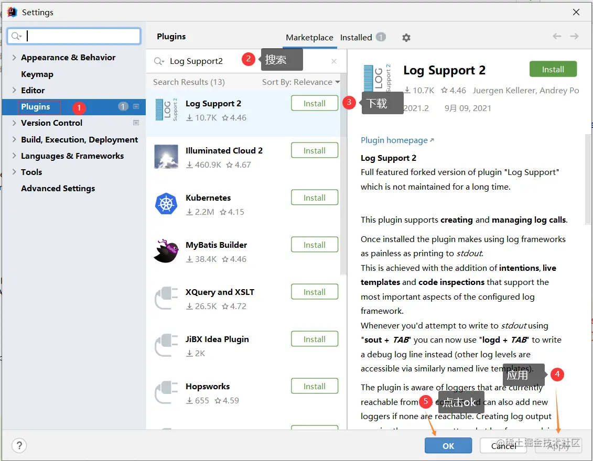593x461 pixels.
Task: Open help with the question mark button
Action: (19, 445)
